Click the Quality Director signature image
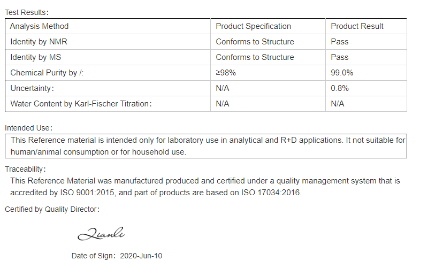 (101, 234)
